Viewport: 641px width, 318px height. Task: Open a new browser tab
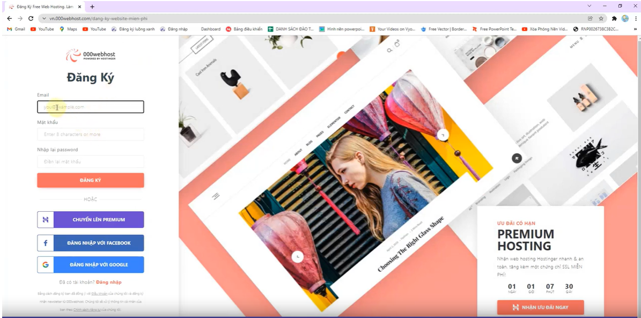(92, 6)
